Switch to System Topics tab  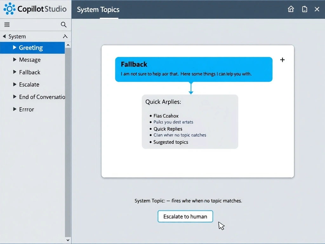98,10
